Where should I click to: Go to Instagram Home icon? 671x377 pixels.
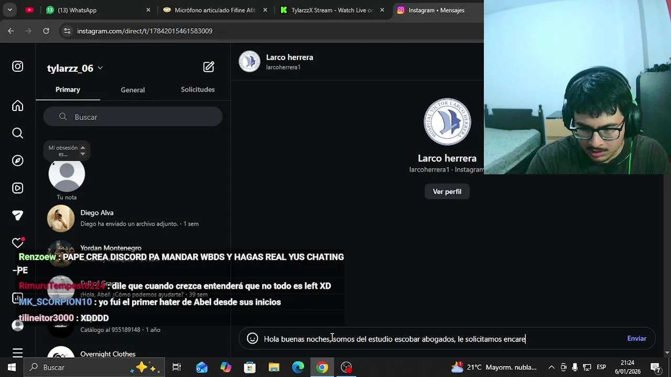pos(18,106)
